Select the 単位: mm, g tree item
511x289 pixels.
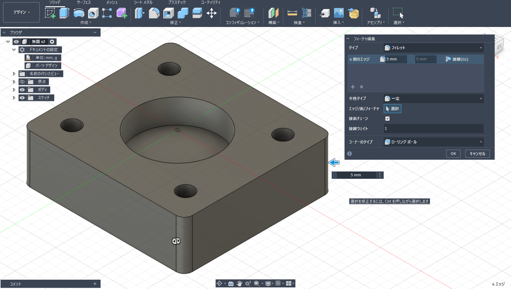tap(43, 58)
